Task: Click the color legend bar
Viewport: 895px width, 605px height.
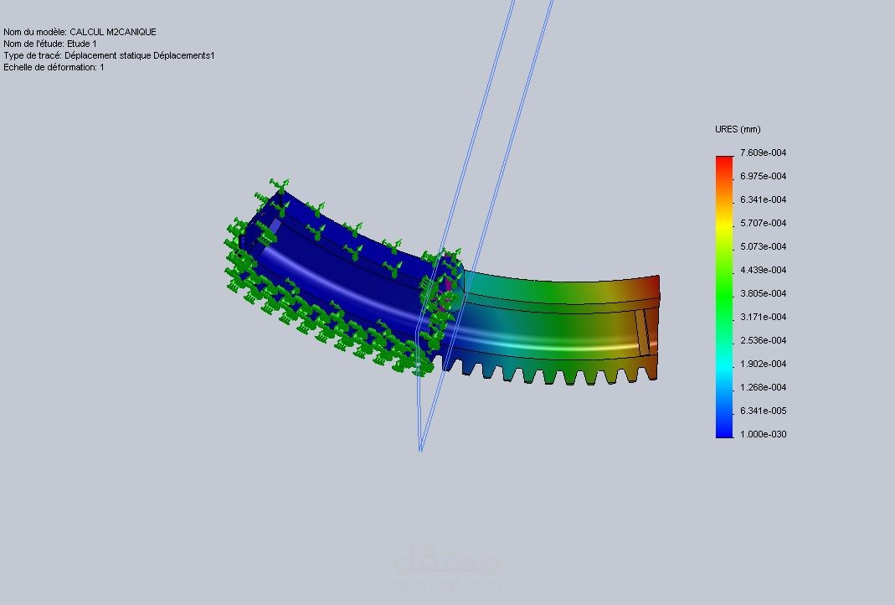Action: point(724,297)
